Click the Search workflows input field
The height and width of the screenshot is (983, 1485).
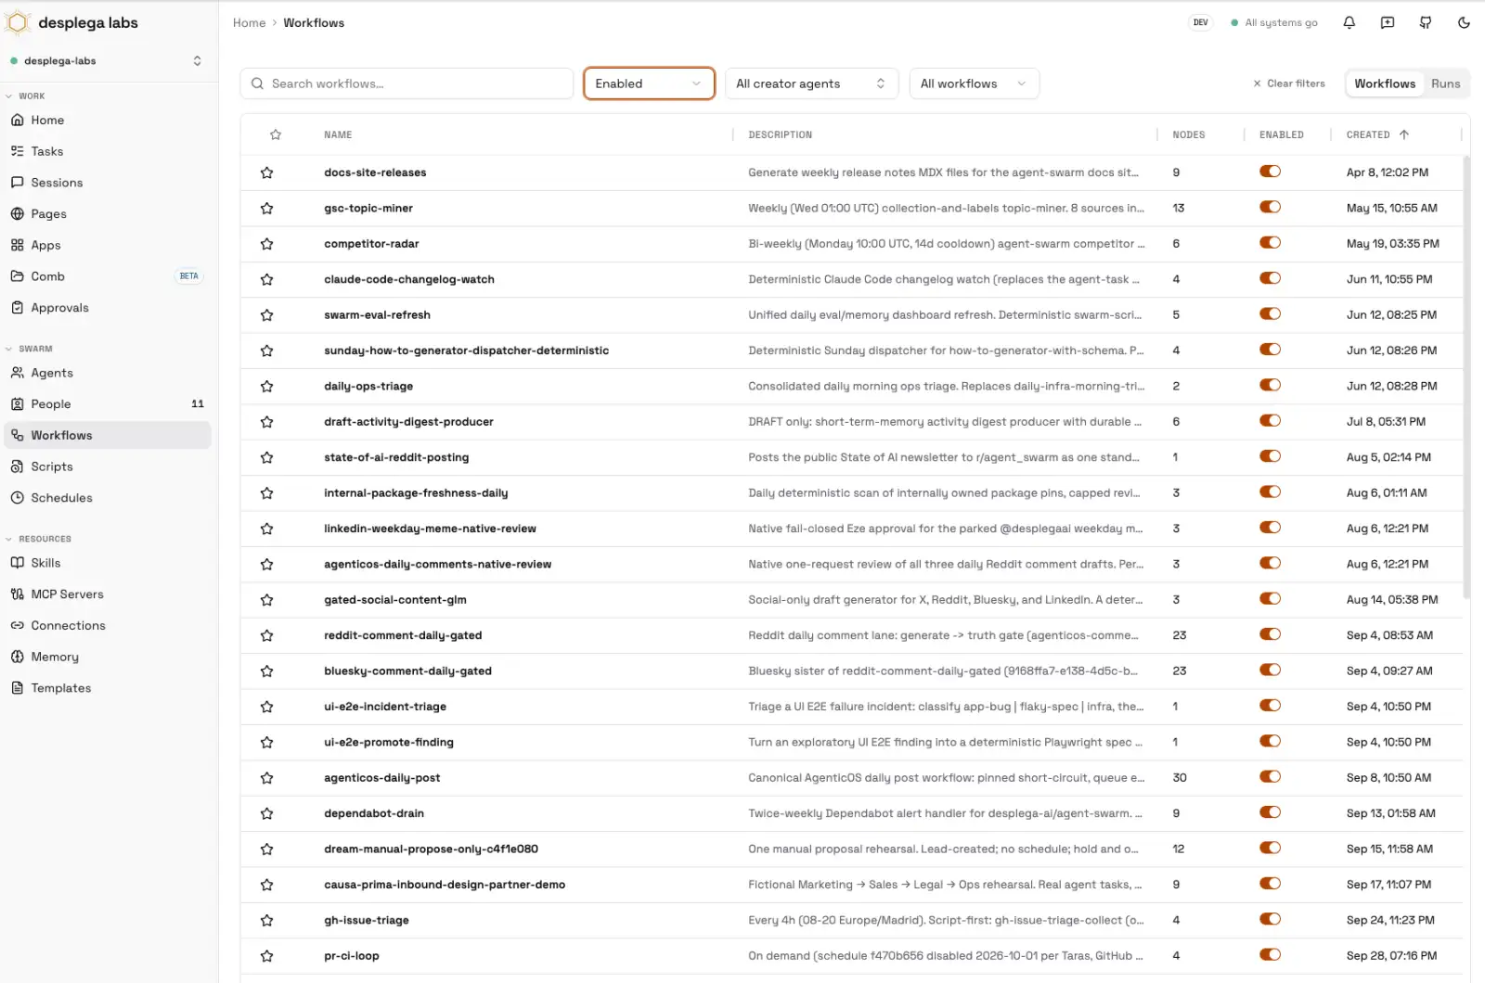pyautogui.click(x=407, y=83)
